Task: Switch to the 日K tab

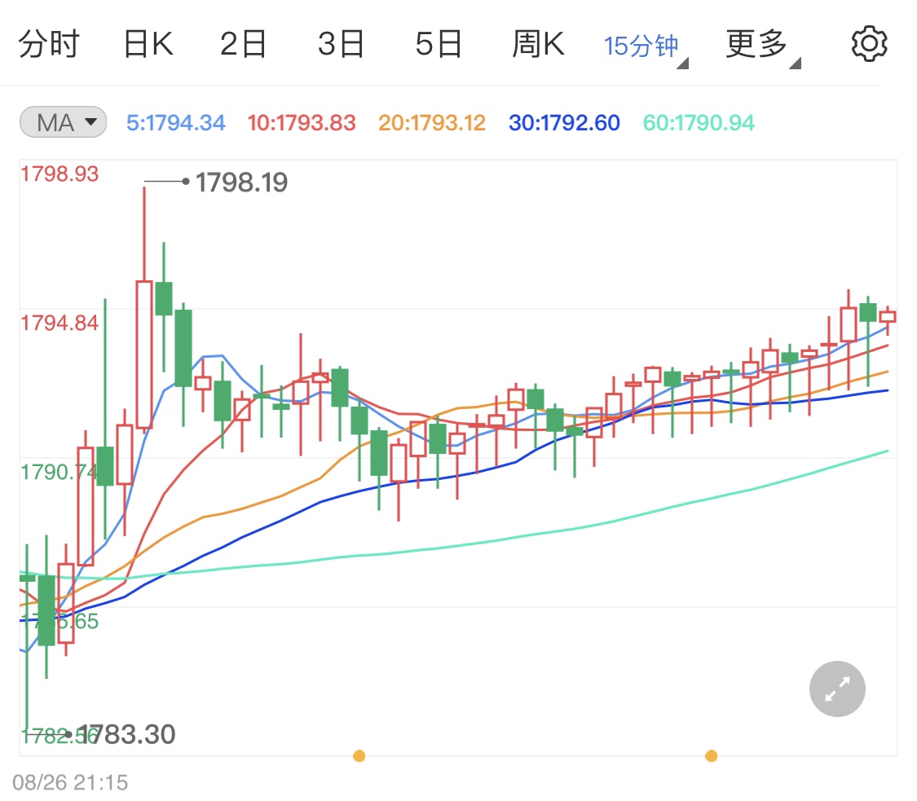Action: [148, 45]
